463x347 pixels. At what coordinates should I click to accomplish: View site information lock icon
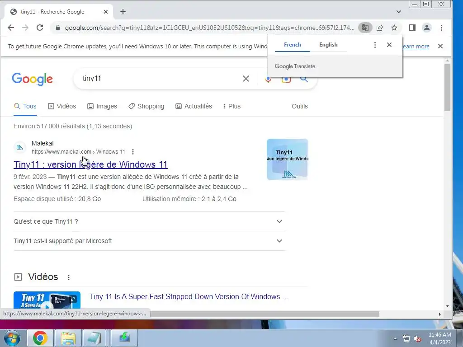point(58,28)
